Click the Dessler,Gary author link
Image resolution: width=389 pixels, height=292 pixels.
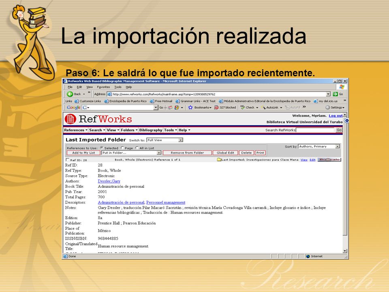tap(109, 181)
